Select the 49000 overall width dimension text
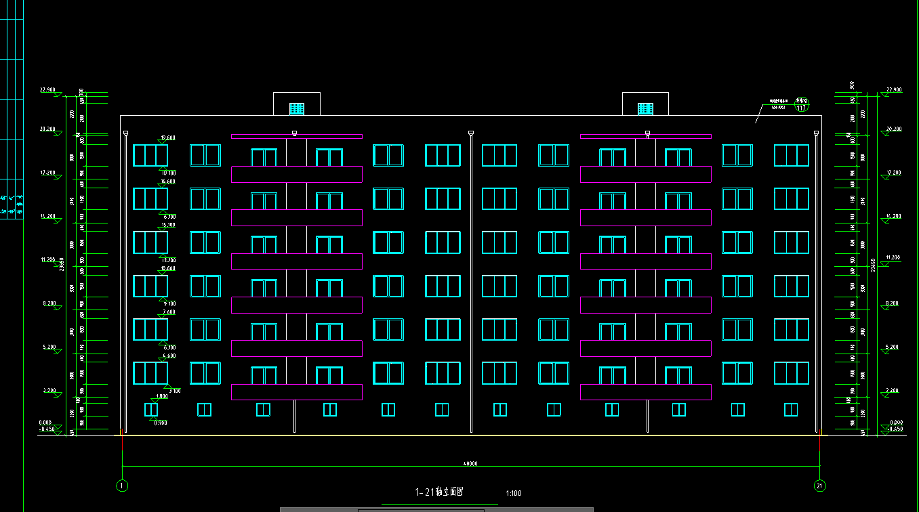 [x=470, y=464]
